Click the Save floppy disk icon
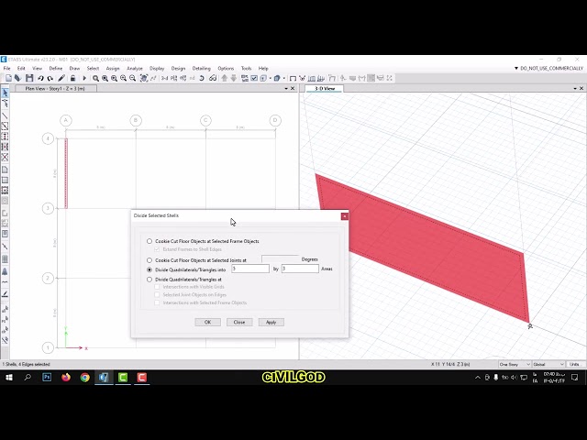The image size is (587, 440). tap(29, 78)
